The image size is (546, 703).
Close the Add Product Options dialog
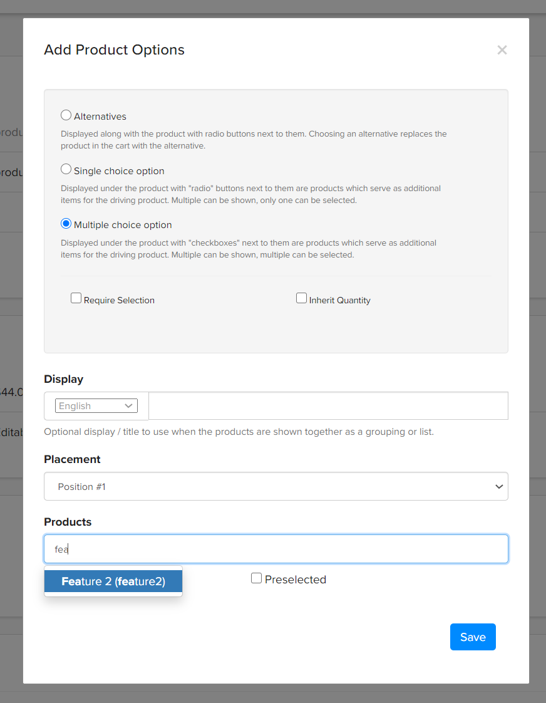coord(502,50)
